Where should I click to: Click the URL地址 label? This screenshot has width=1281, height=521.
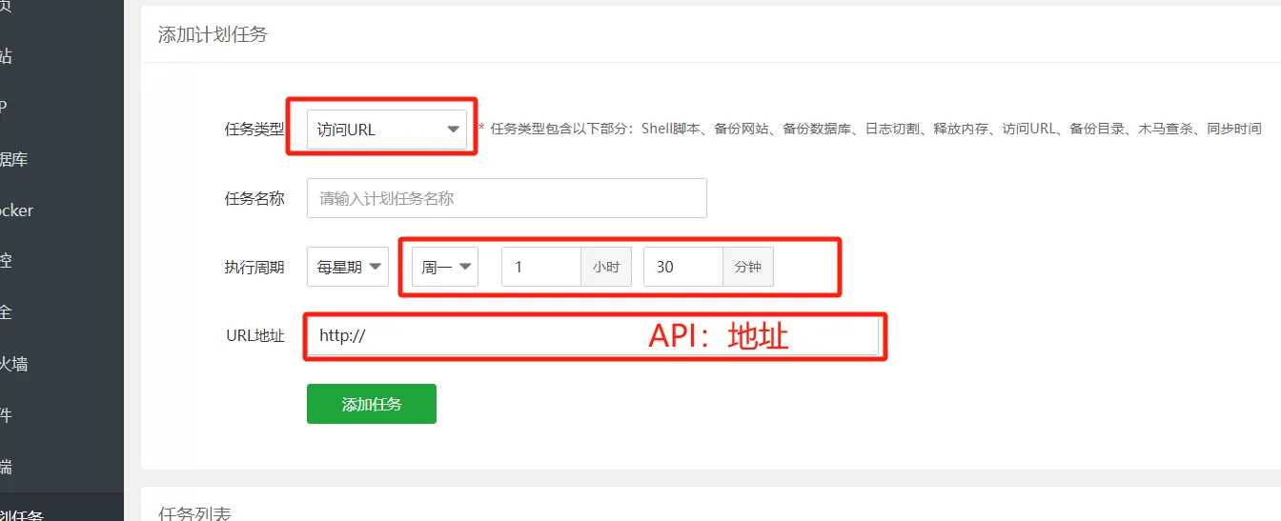point(255,335)
